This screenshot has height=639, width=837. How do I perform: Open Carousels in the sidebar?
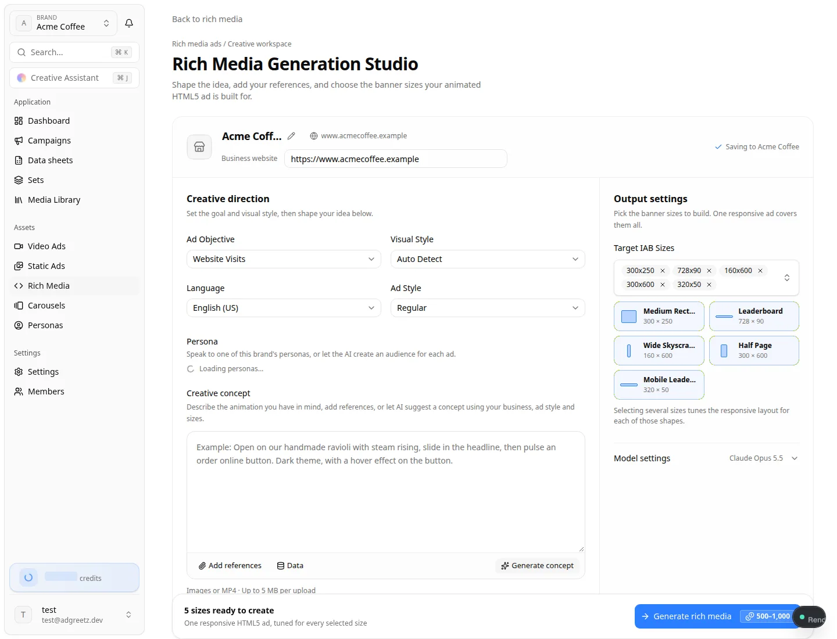click(74, 306)
